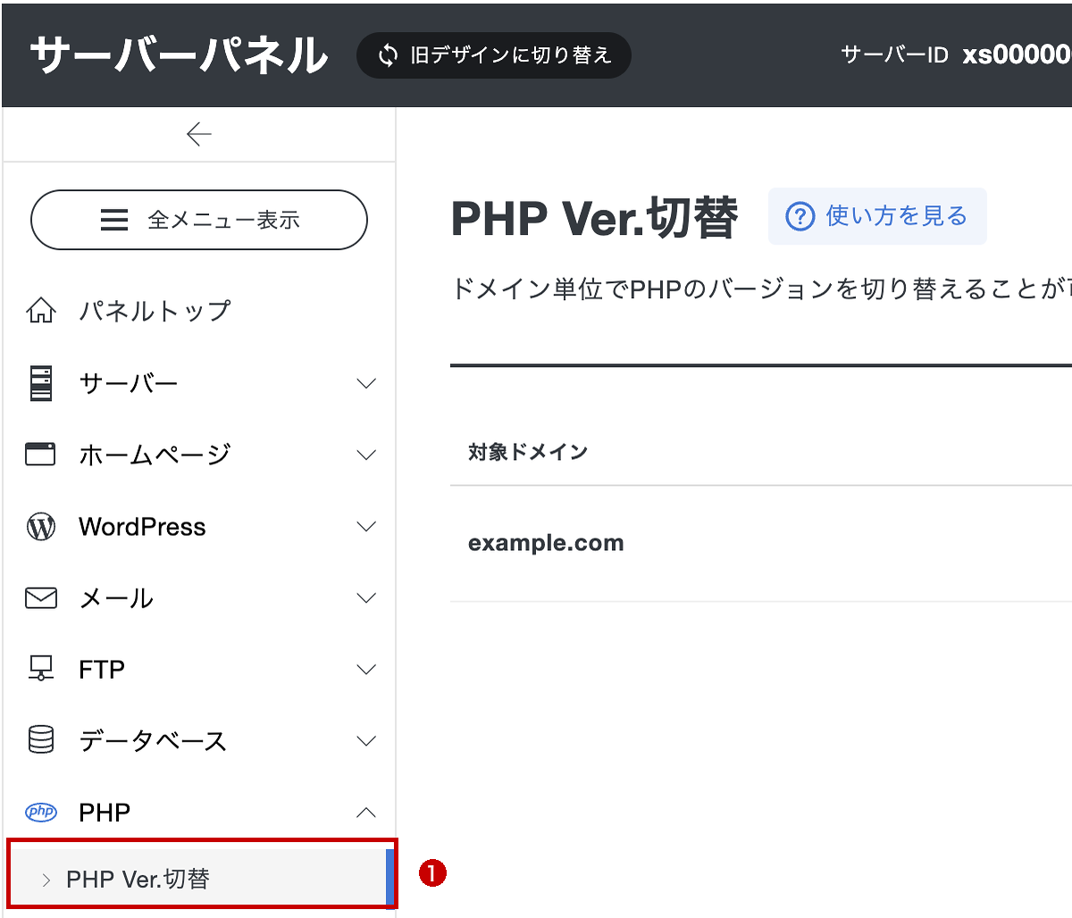
Task: Expand the FTP menu chevron
Action: pos(366,670)
